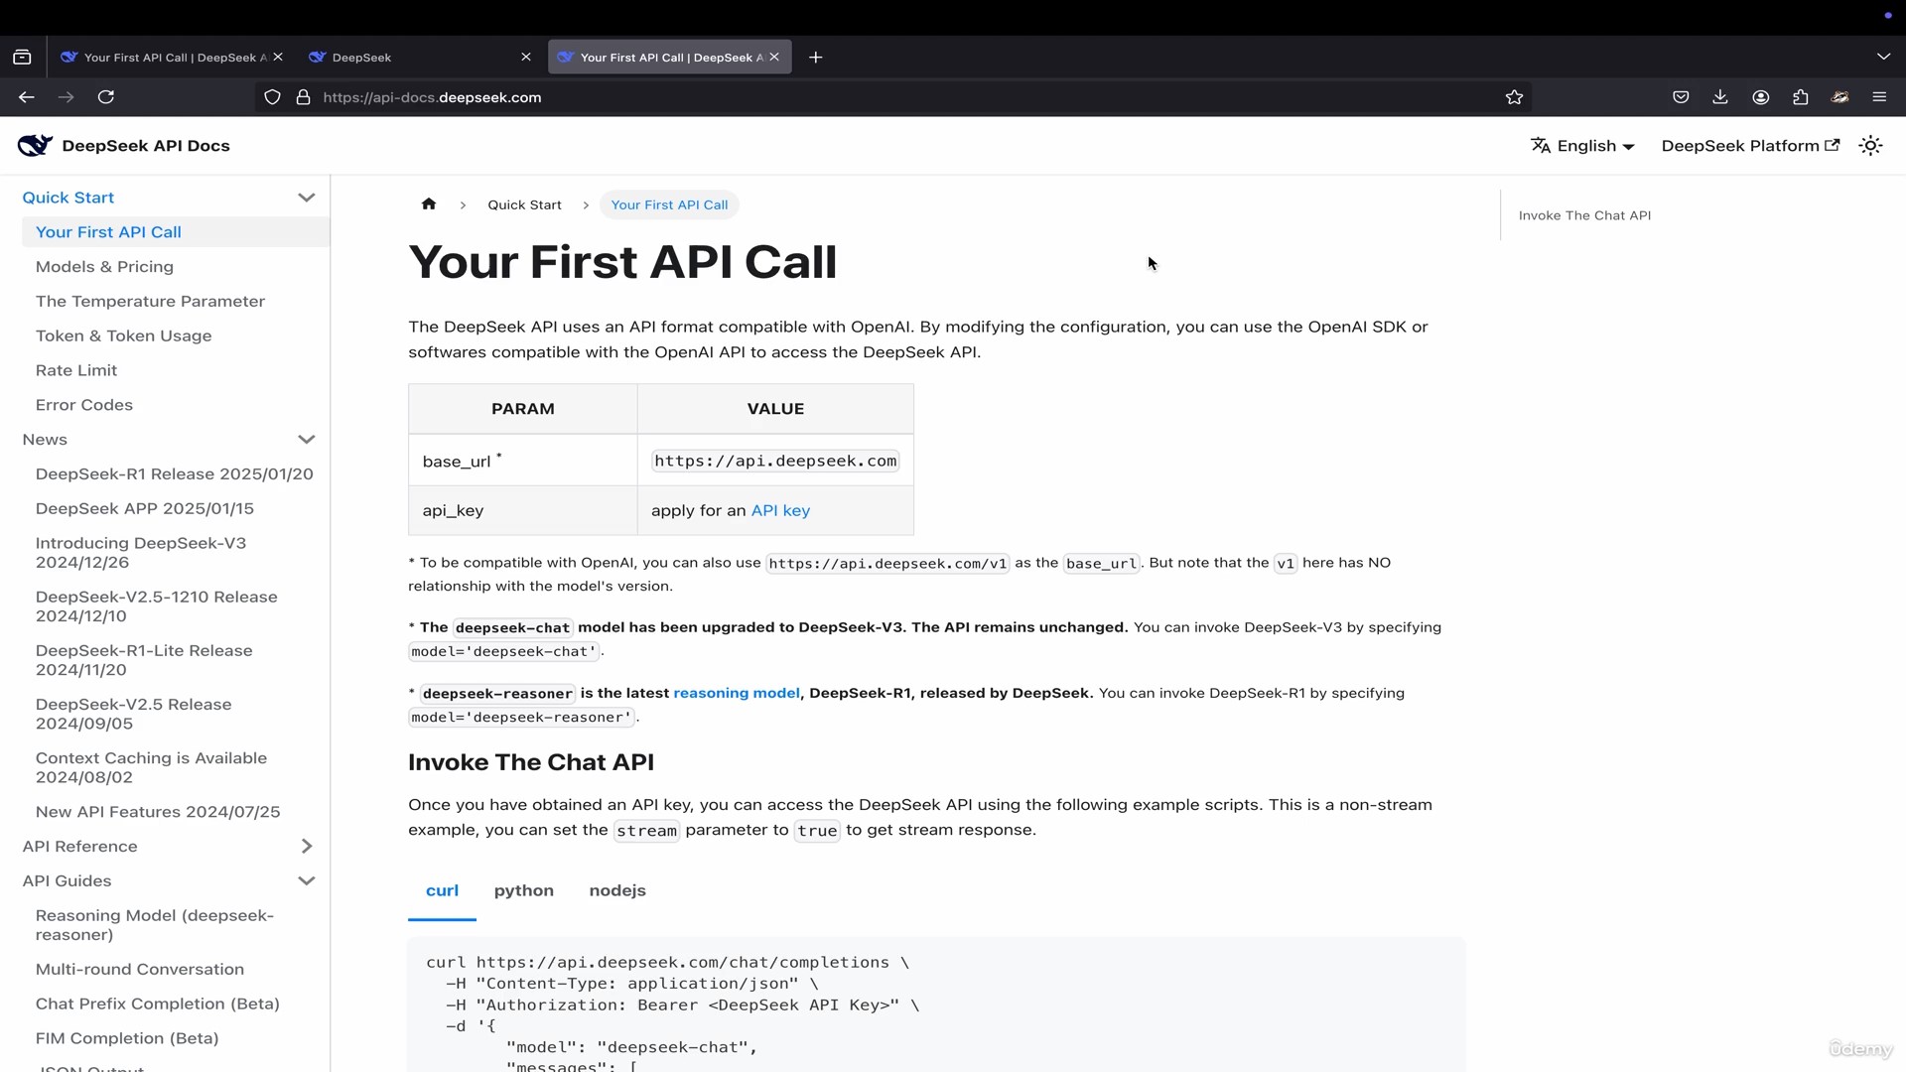Collapse the News sidebar section
This screenshot has height=1072, width=1906.
[x=307, y=439]
